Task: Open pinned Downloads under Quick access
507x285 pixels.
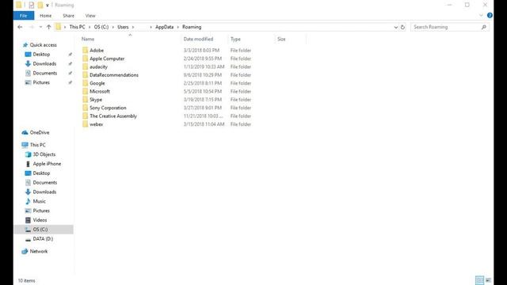Action: (x=44, y=63)
